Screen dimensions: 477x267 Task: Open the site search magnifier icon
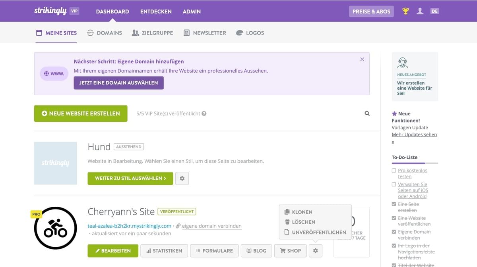click(x=367, y=113)
